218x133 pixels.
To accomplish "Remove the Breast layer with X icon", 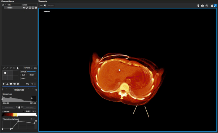I will (36, 8).
